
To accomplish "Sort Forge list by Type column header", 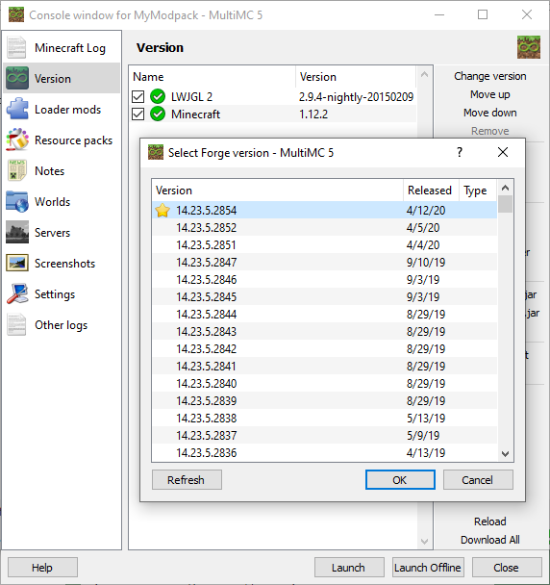I will [478, 191].
